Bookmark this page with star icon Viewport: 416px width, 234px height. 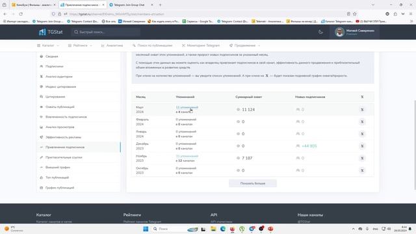pos(355,14)
